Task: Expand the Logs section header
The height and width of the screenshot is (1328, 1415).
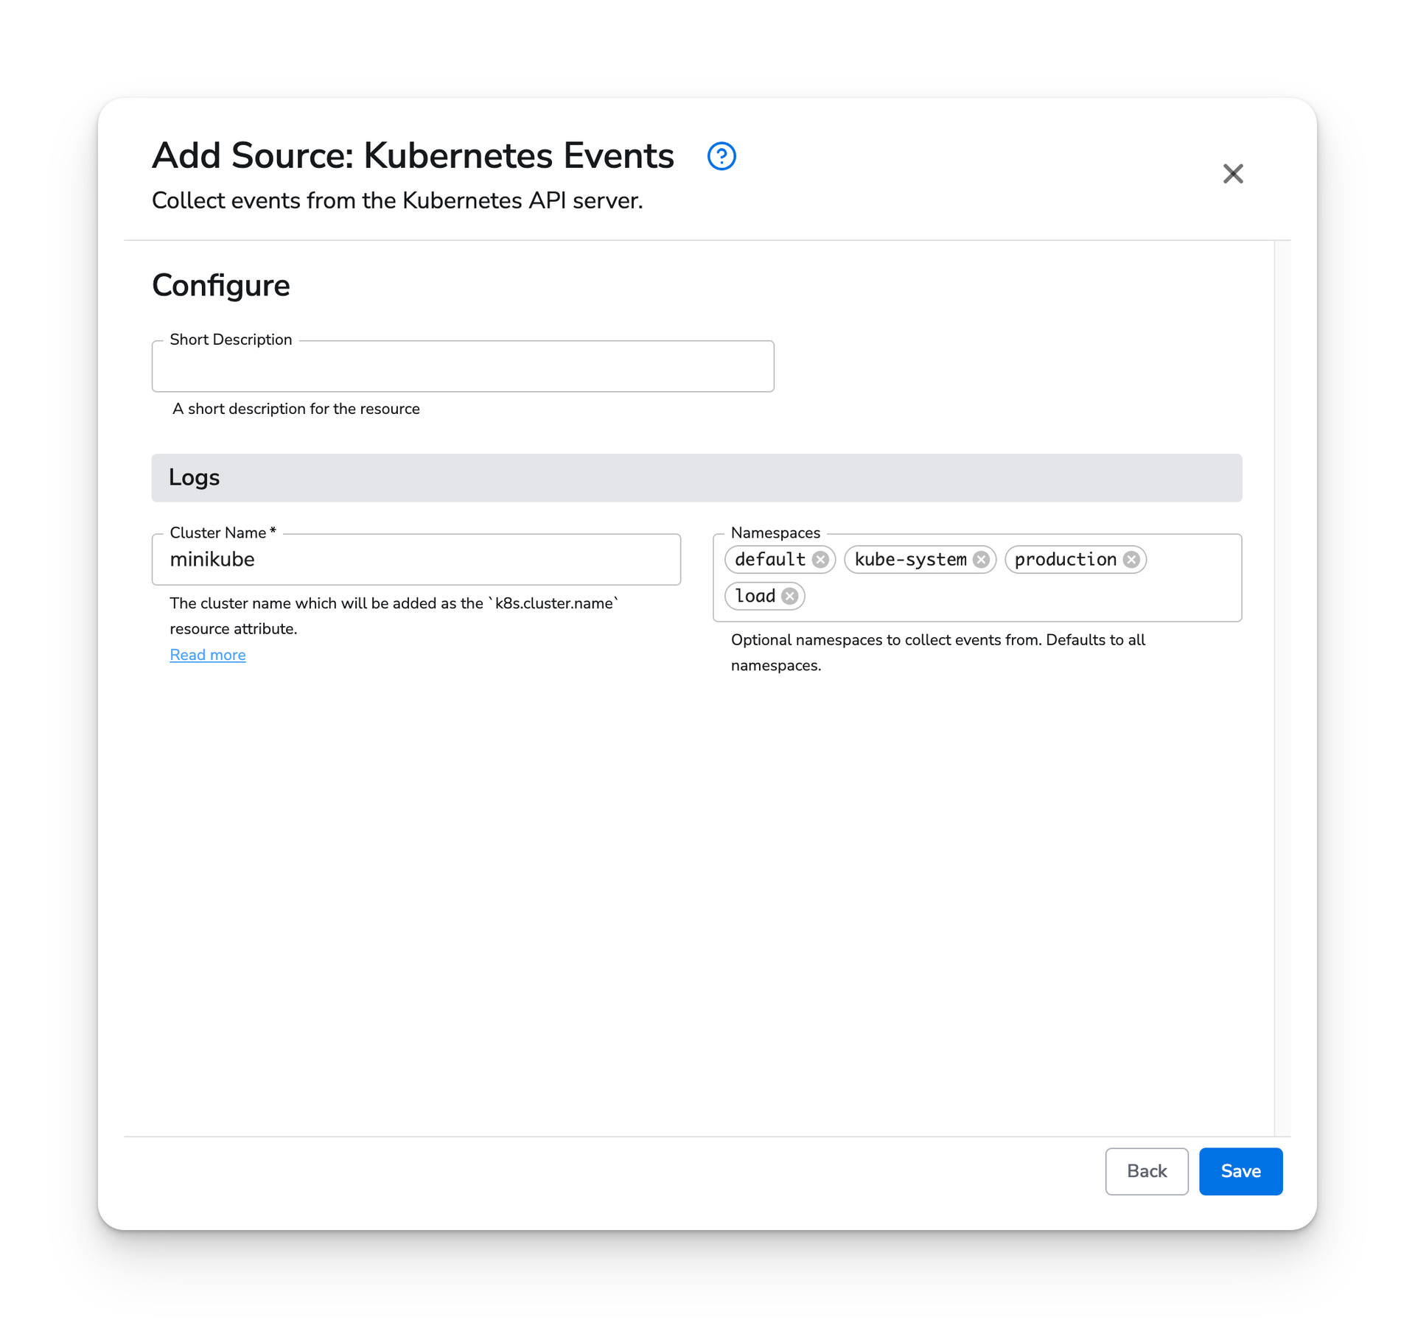Action: 697,477
